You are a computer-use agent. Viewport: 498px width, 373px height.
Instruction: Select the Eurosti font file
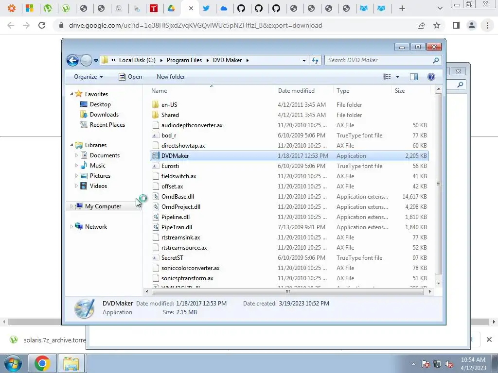point(170,166)
